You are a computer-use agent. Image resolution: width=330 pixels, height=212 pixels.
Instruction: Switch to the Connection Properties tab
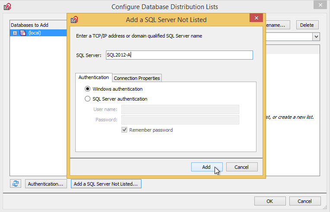click(x=137, y=78)
